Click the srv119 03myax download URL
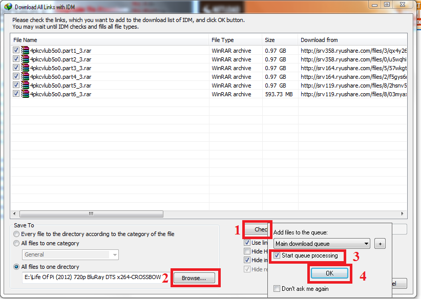The height and width of the screenshot is (299, 421). (353, 94)
